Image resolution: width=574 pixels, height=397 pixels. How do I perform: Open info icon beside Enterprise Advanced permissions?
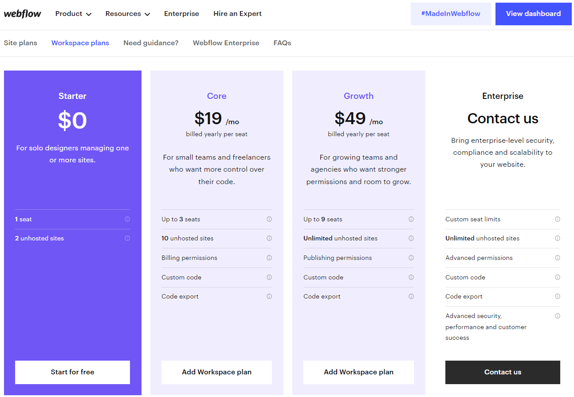[558, 258]
